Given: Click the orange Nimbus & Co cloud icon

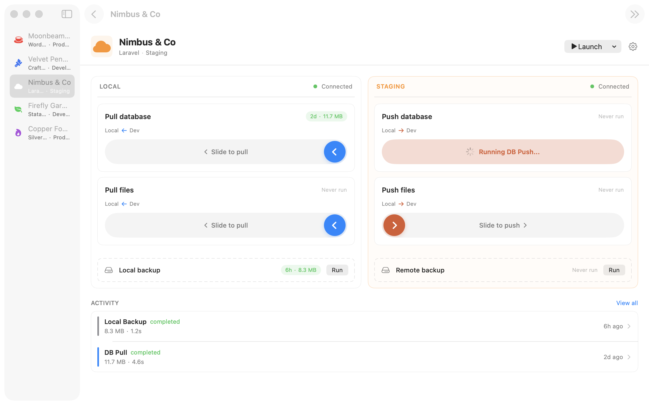Looking at the screenshot, I should coord(102,46).
